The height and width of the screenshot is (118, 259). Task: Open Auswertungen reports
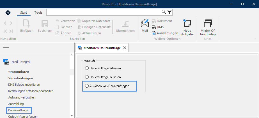tap(165, 33)
